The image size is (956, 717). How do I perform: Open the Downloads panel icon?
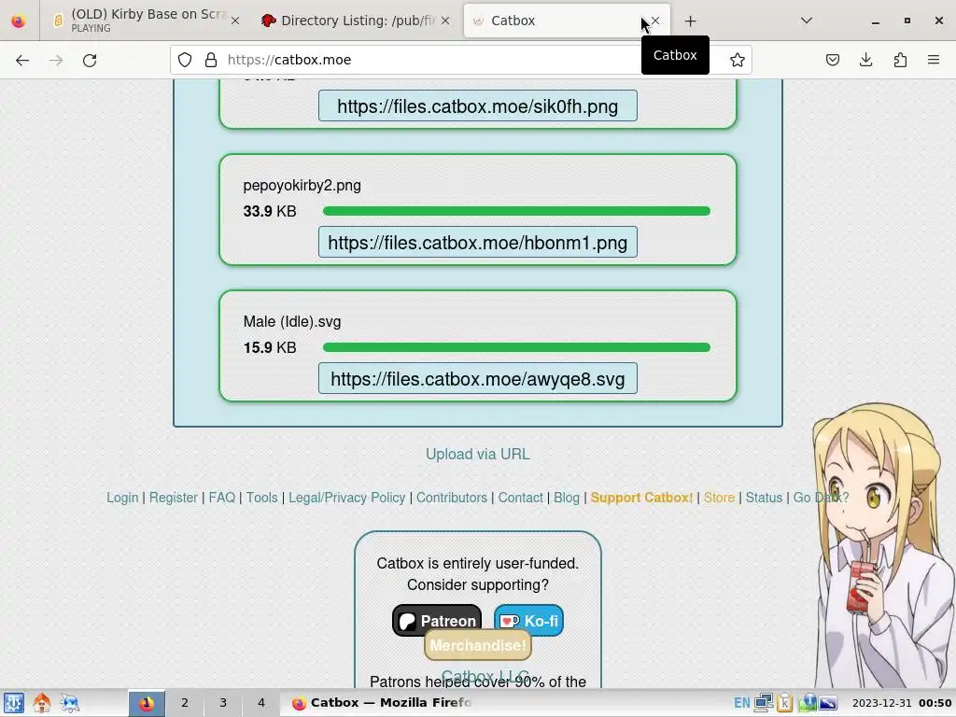[865, 60]
